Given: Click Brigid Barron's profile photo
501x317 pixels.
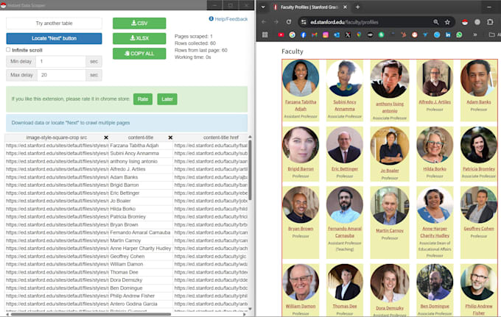Looking at the screenshot, I should pyautogui.click(x=301, y=145).
